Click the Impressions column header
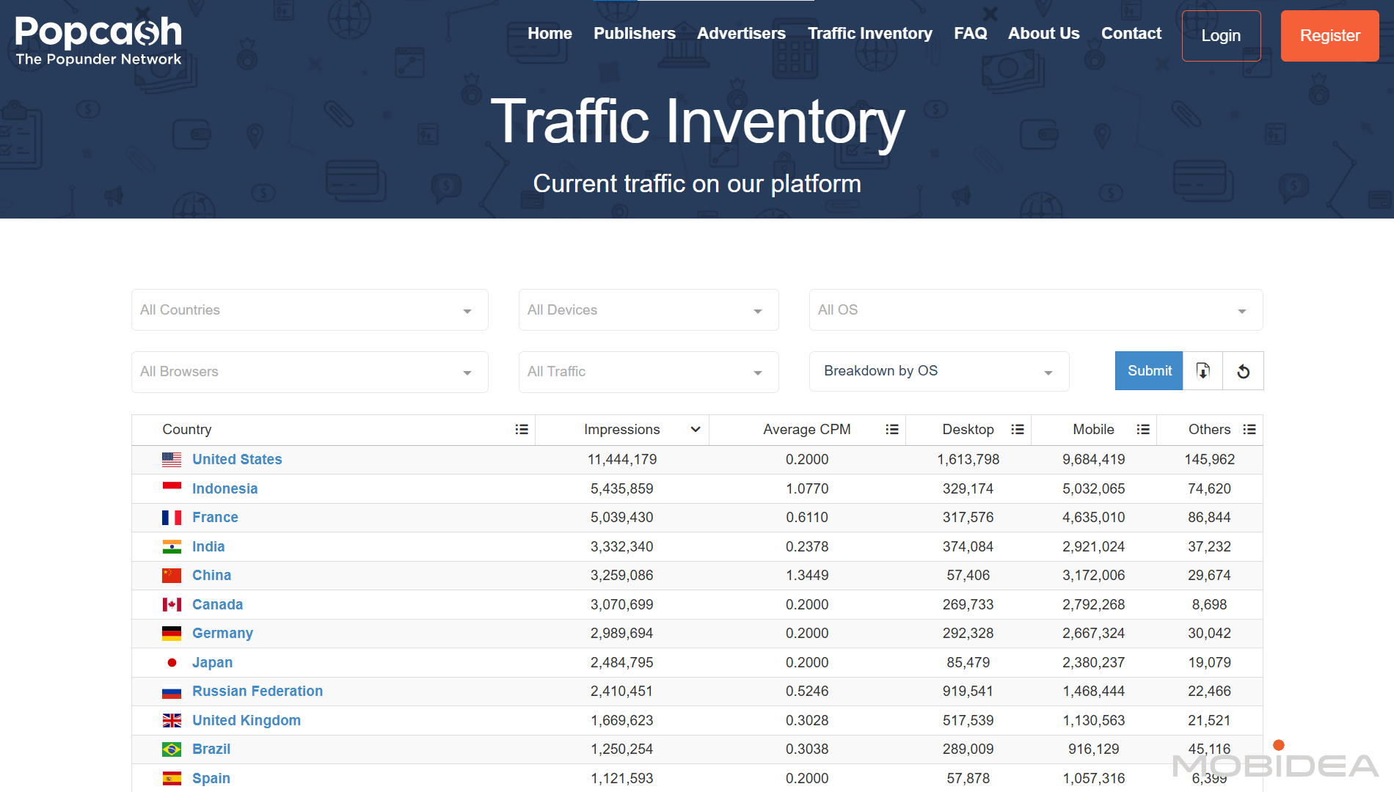The width and height of the screenshot is (1394, 792). click(x=622, y=429)
